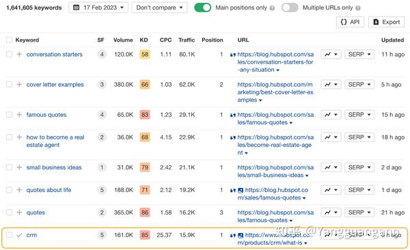Expand URL list for small-business-ideas link
Image resolution: width=410 pixels, height=250 pixels.
coord(307,176)
